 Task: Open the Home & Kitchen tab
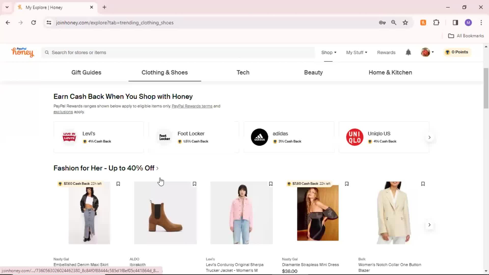coord(390,72)
